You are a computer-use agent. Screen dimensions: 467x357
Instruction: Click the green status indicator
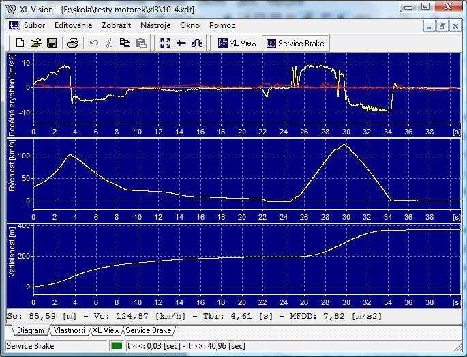pos(117,346)
